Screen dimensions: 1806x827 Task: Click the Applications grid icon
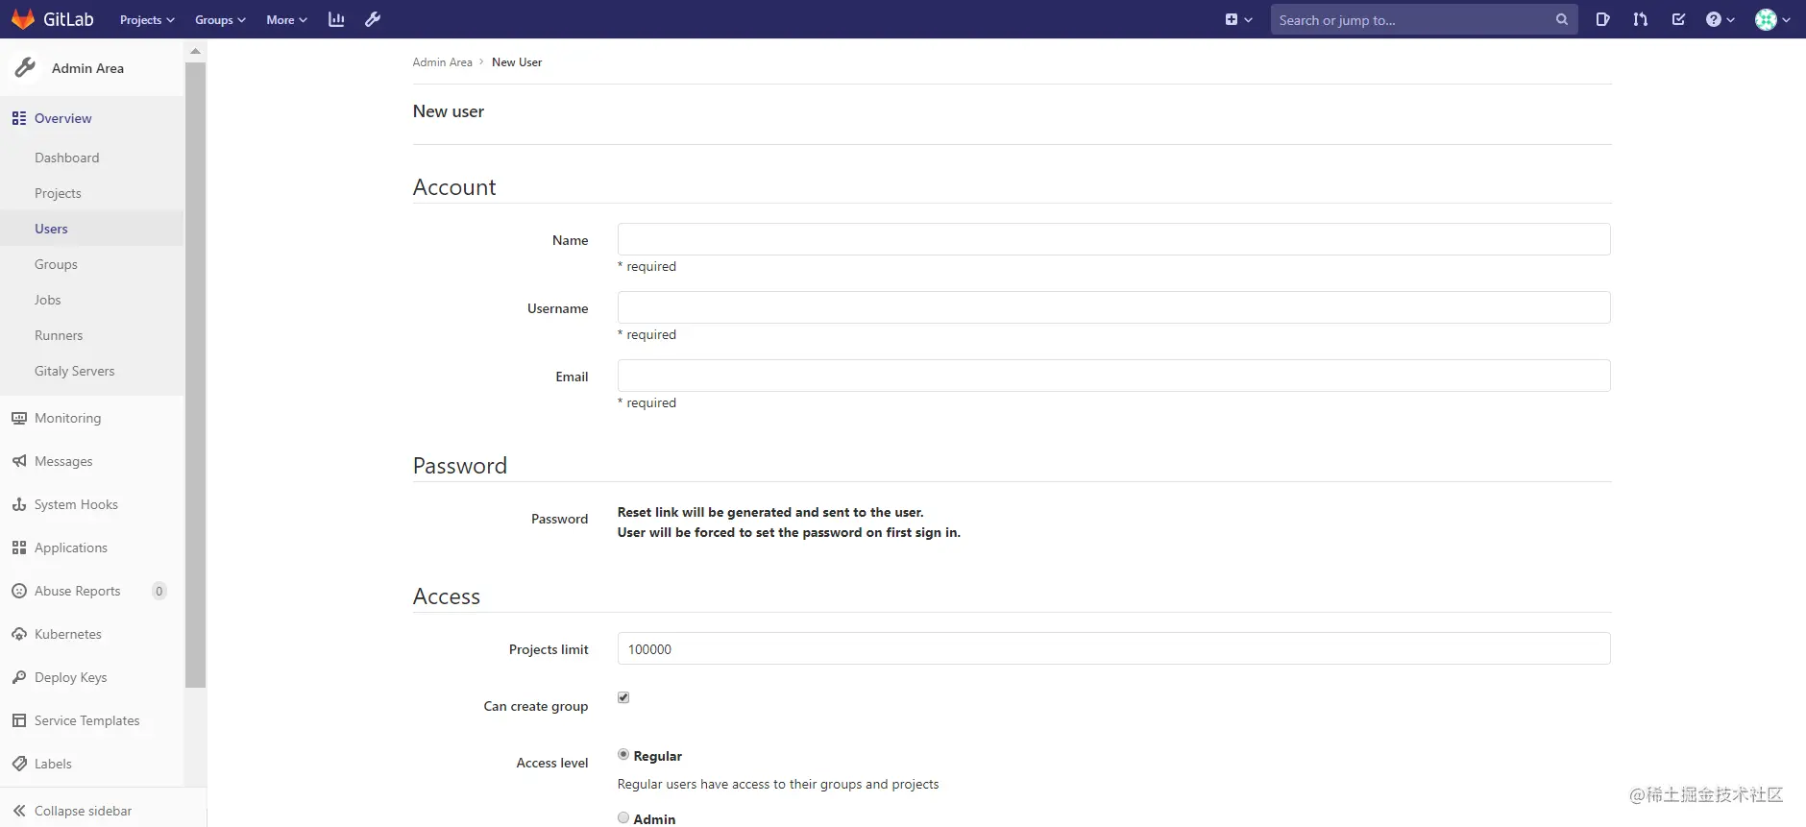(19, 547)
